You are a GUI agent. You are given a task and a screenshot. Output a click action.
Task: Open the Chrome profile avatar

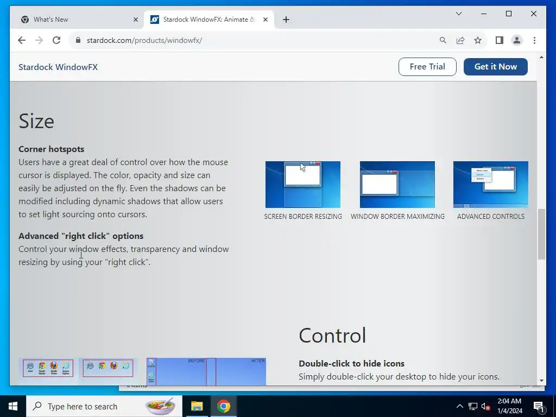point(517,40)
